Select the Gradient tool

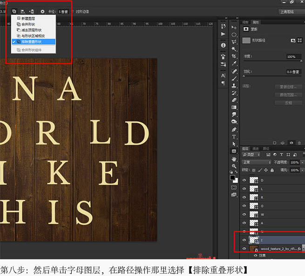(x=234, y=107)
